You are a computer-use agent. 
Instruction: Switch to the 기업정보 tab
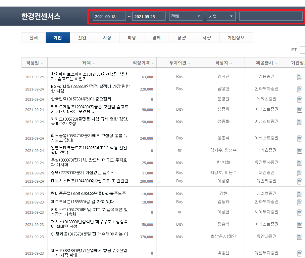236,38
